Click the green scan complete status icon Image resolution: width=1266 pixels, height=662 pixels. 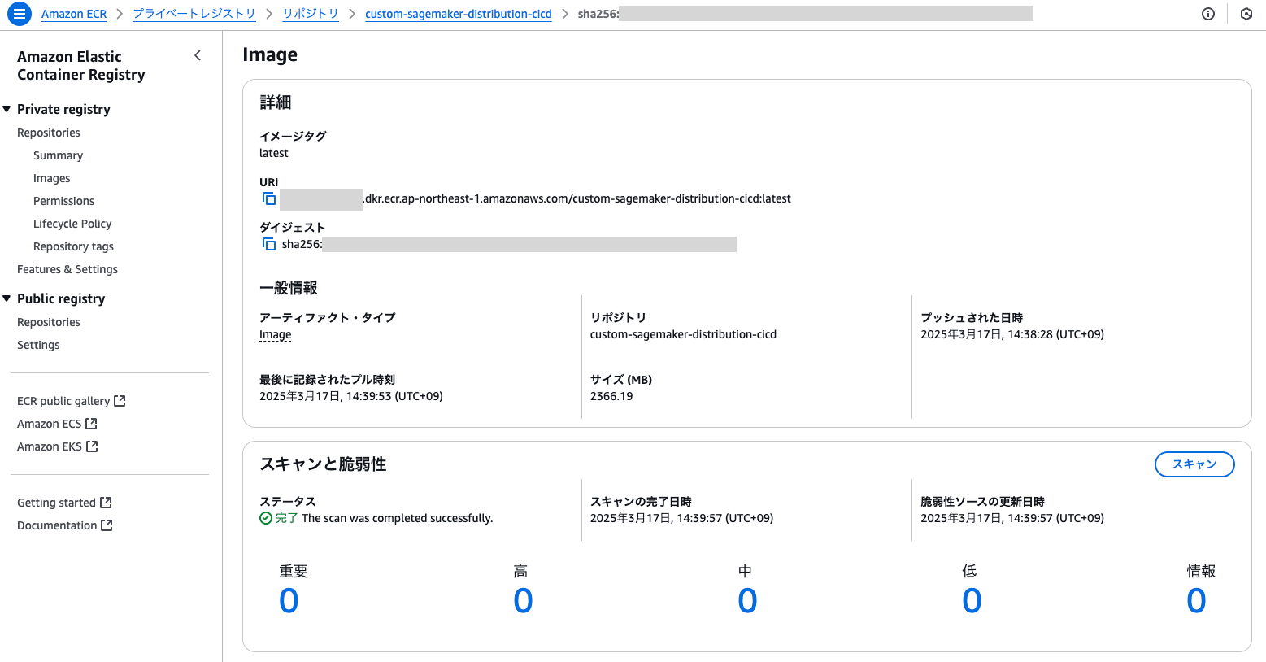coord(266,518)
